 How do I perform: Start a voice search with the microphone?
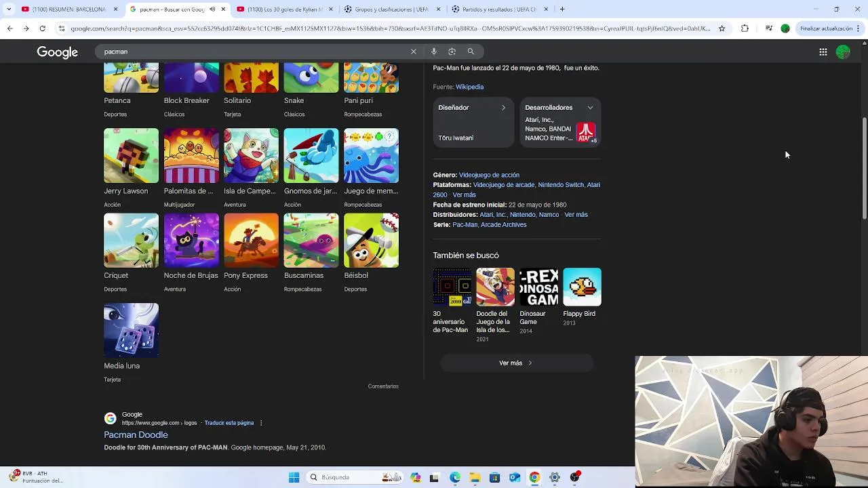click(x=434, y=52)
